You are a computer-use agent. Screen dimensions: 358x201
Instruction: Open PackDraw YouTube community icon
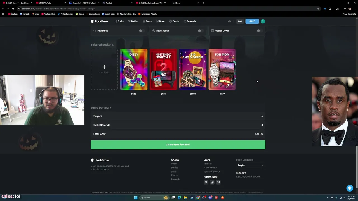(218, 182)
